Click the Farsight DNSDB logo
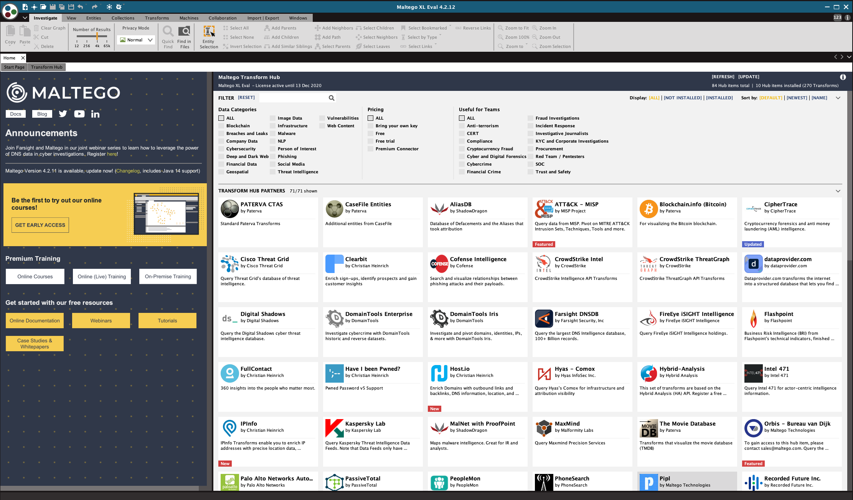This screenshot has height=500, width=853. pos(544,319)
